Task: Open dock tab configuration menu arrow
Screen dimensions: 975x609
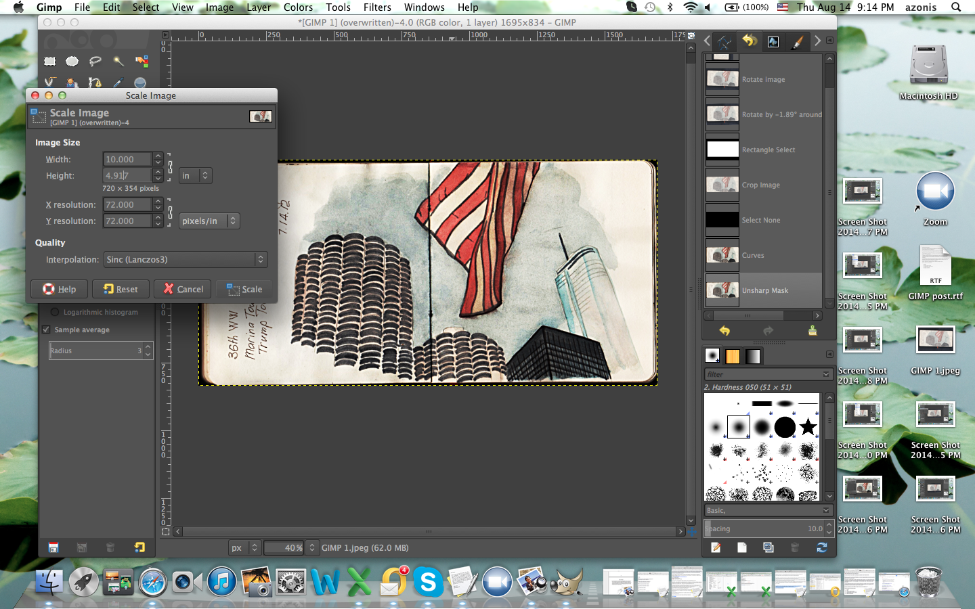Action: pos(829,41)
